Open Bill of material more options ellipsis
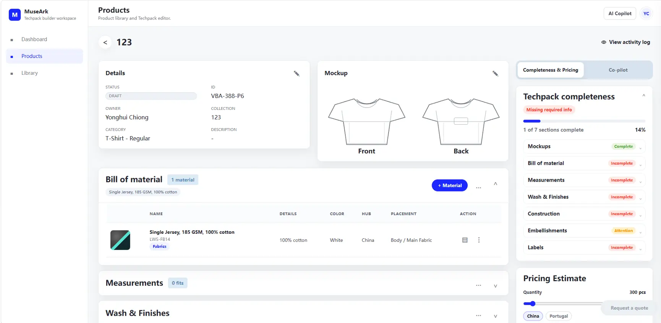This screenshot has width=661, height=323. (x=478, y=188)
